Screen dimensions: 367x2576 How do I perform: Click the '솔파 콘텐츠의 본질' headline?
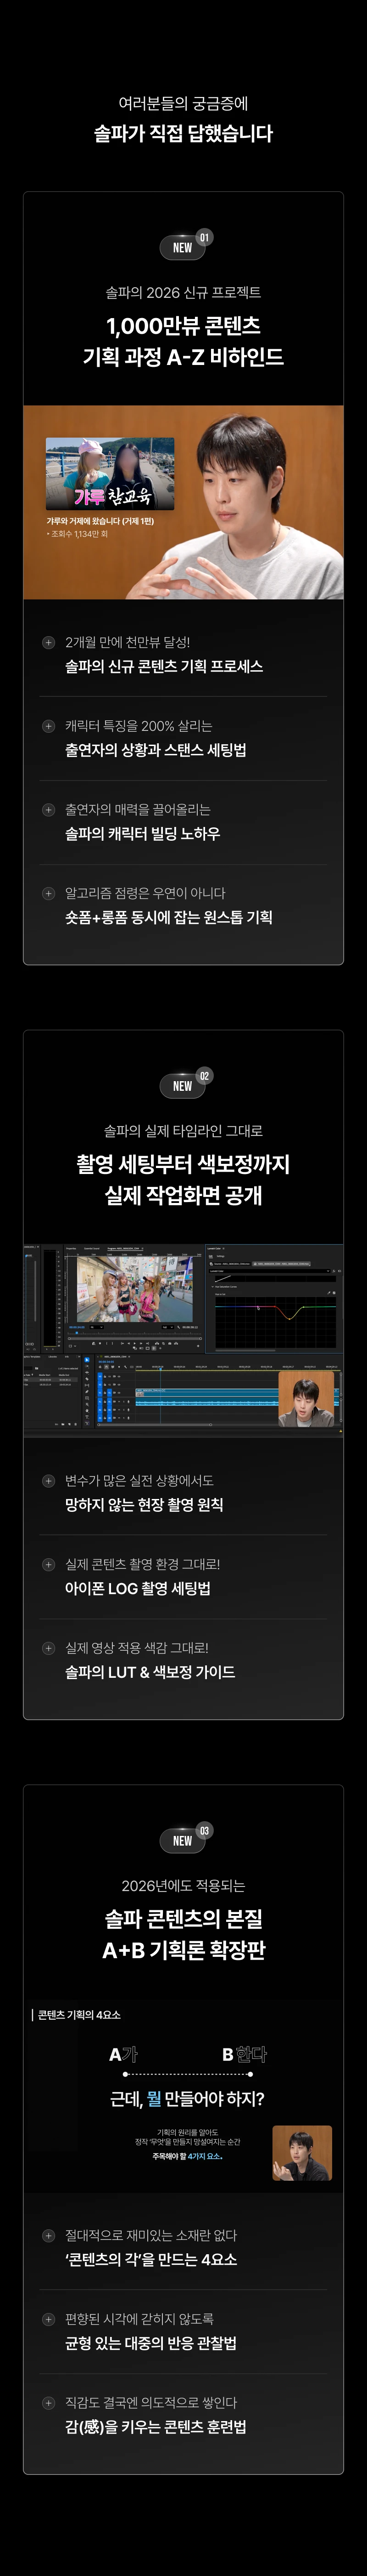[x=183, y=1918]
